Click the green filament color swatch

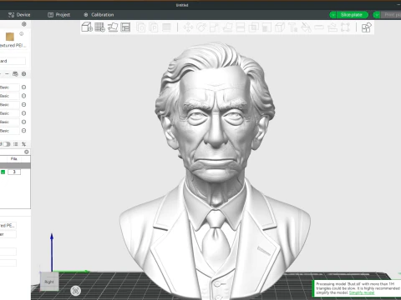3,172
